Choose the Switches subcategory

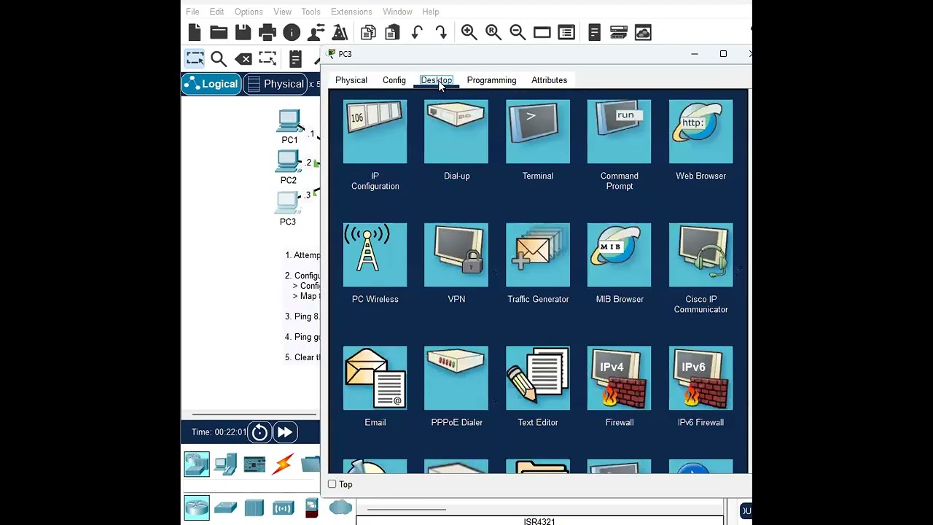point(226,507)
